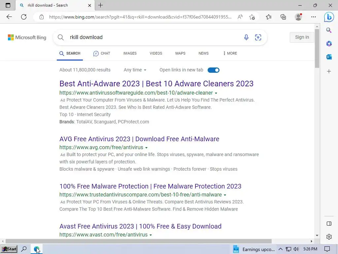The width and height of the screenshot is (338, 254).
Task: Open volume control in tray
Action: [x=296, y=249]
